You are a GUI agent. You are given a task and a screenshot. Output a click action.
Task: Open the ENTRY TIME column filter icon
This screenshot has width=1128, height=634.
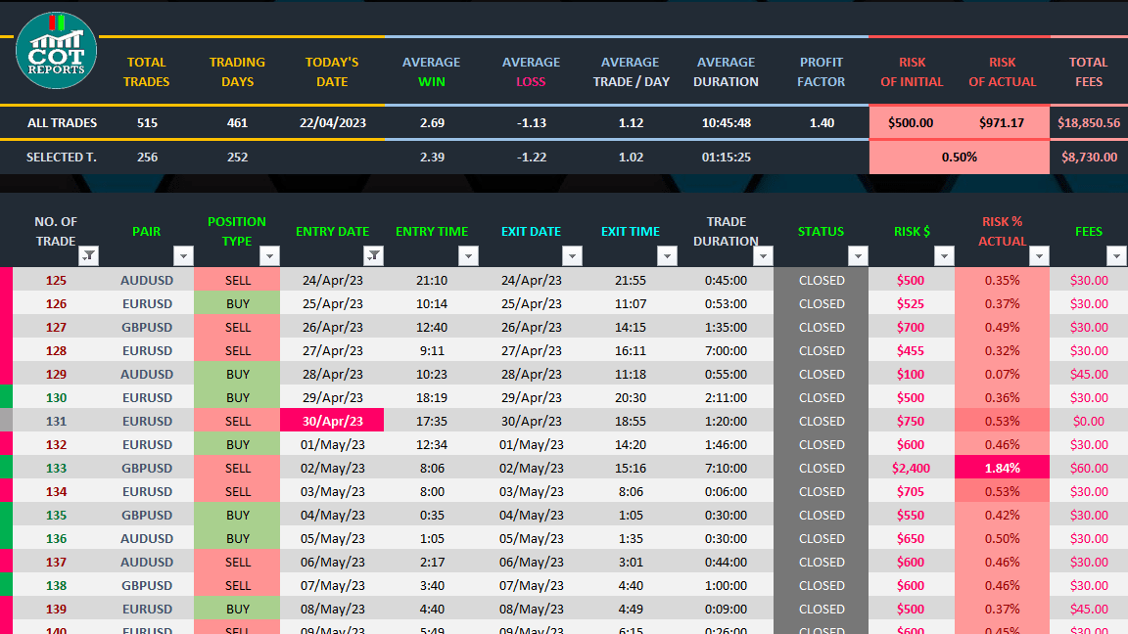pos(468,255)
